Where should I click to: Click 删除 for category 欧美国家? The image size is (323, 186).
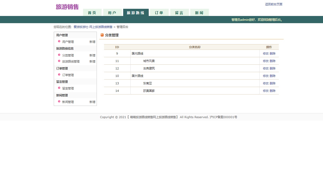(x=273, y=90)
